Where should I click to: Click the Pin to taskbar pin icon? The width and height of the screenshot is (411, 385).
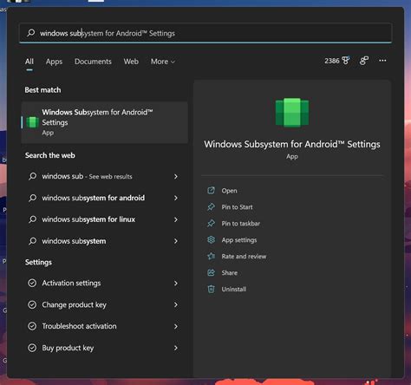pos(211,224)
